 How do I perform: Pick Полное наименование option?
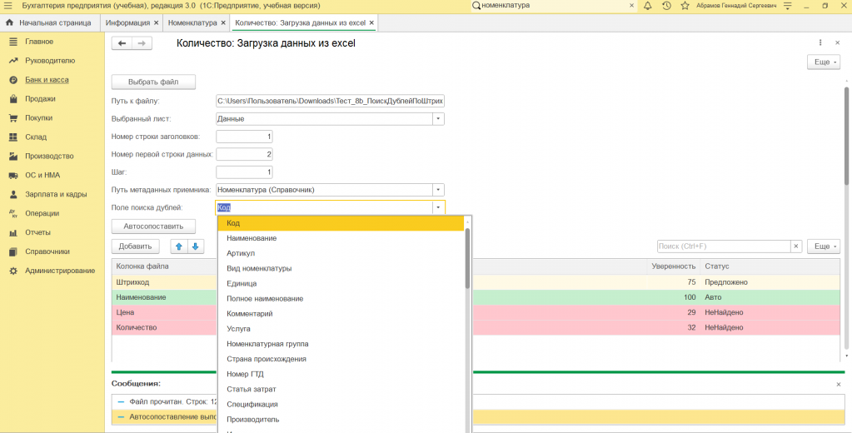coord(341,299)
